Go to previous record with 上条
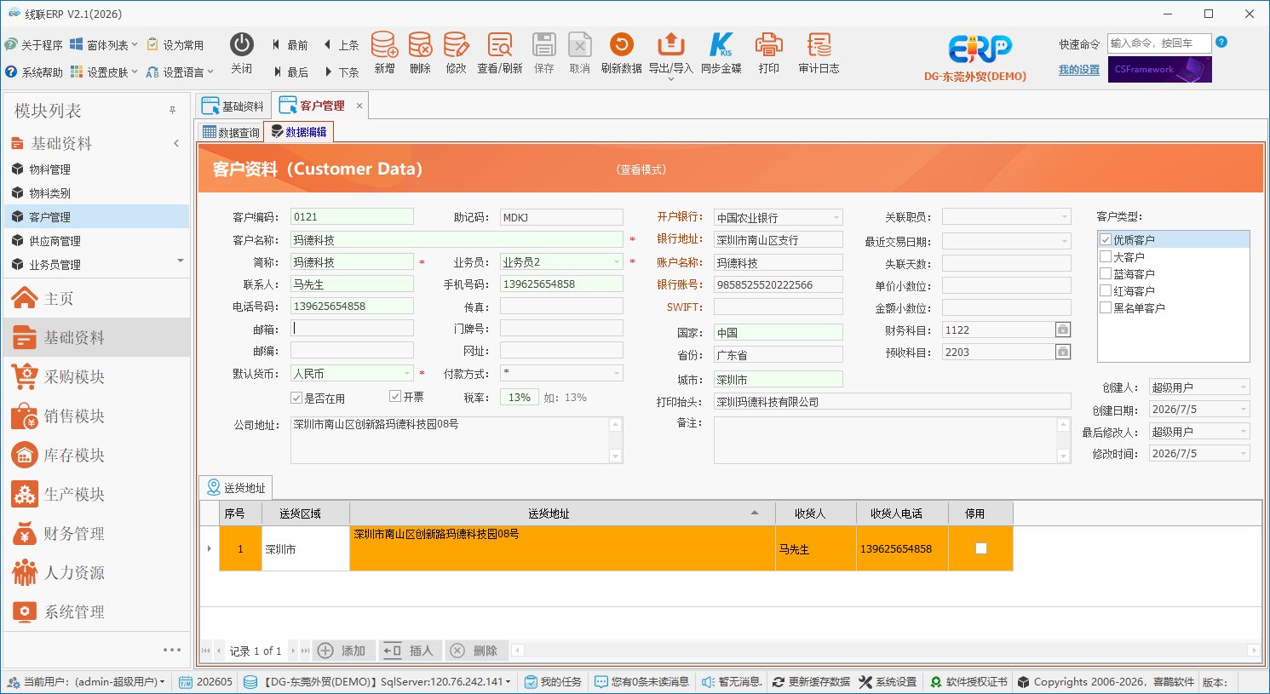This screenshot has height=694, width=1270. pyautogui.click(x=342, y=45)
